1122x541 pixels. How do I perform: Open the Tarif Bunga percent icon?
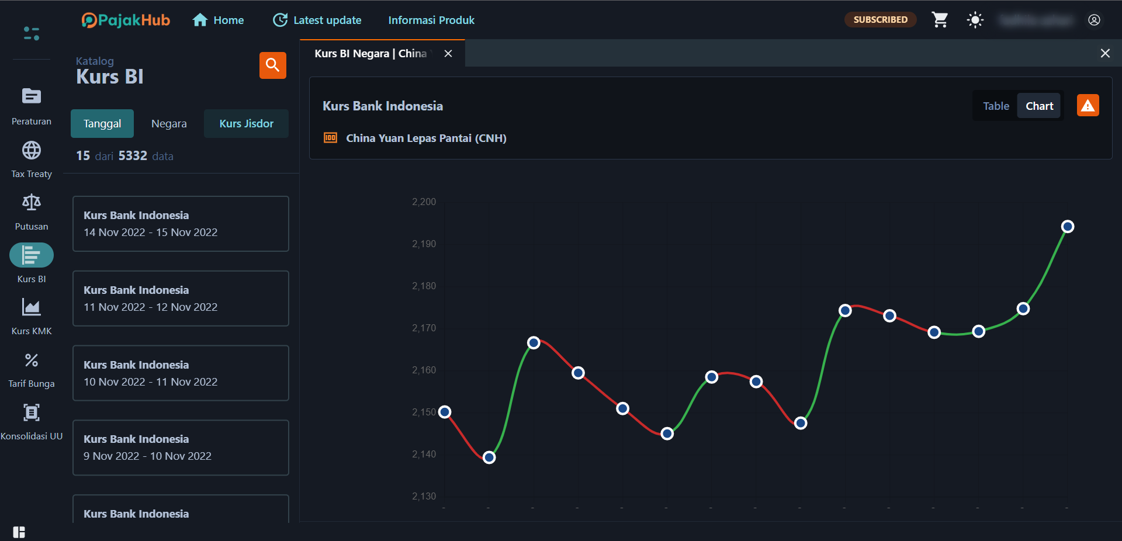click(32, 360)
